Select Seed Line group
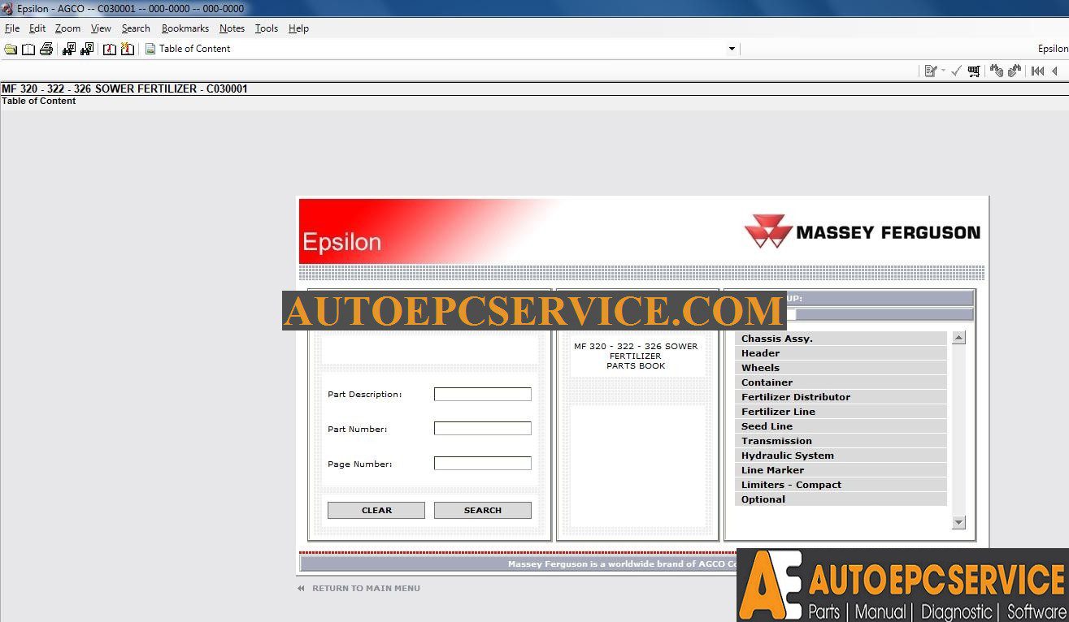This screenshot has width=1069, height=622. (841, 426)
